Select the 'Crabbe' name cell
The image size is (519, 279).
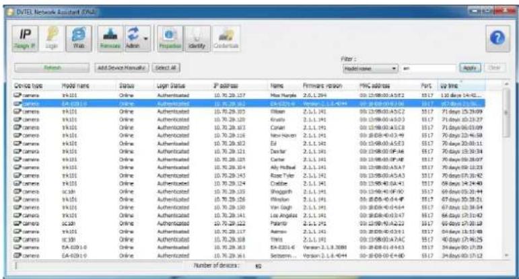[279, 184]
